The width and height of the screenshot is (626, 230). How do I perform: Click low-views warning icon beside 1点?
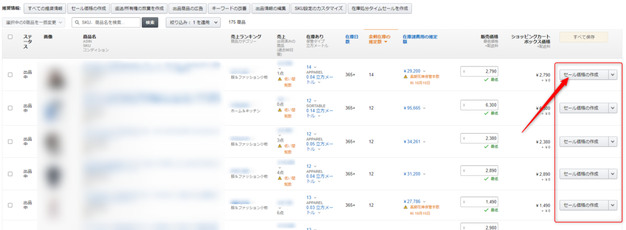point(280,79)
